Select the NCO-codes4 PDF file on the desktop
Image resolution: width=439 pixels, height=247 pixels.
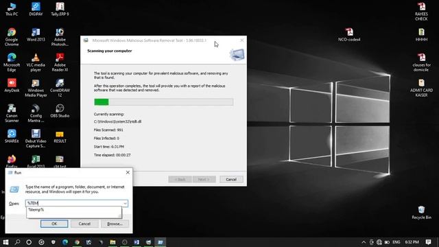tap(349, 35)
